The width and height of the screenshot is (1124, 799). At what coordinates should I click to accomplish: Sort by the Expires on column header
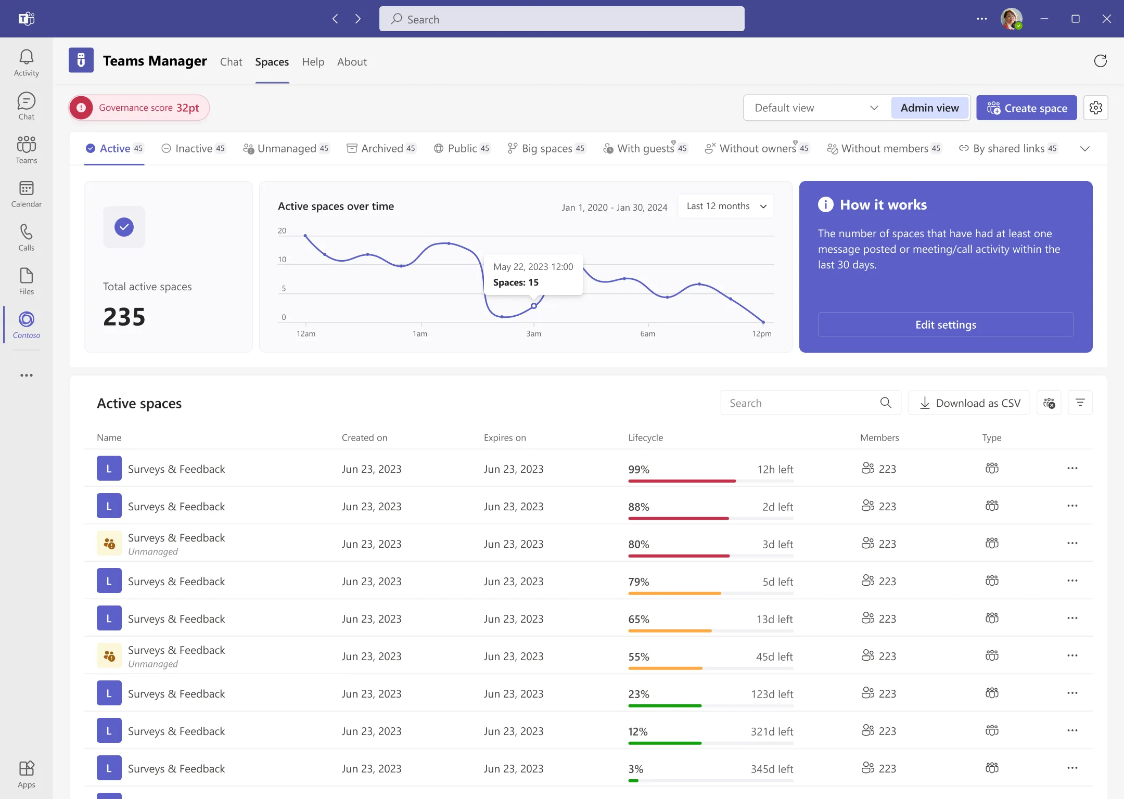pos(505,437)
